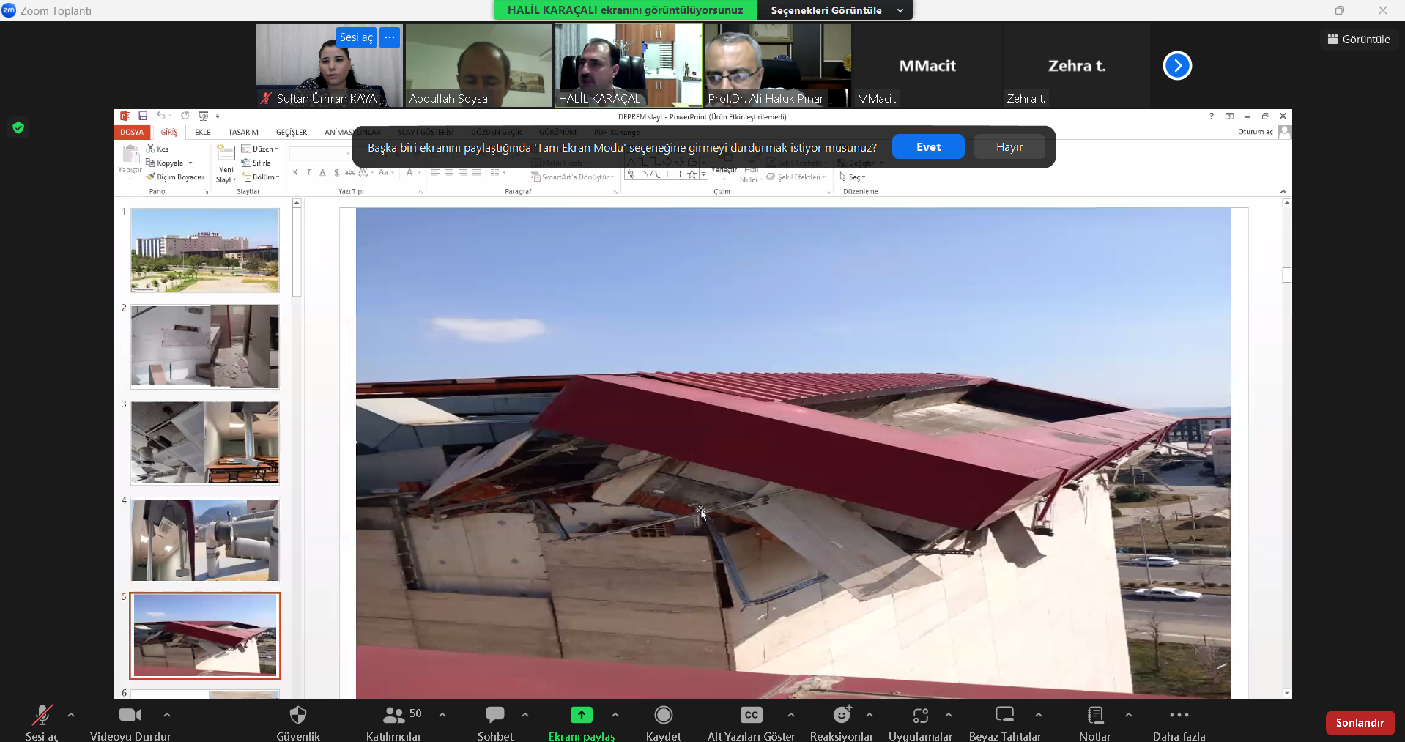Click the red Sonlandır button

coord(1360,723)
